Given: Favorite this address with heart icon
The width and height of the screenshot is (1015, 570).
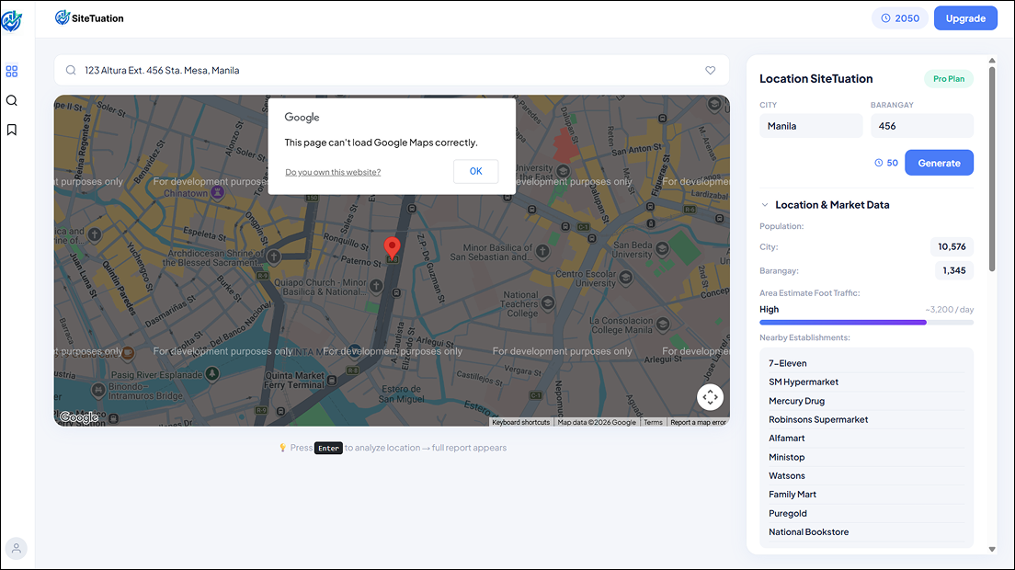Looking at the screenshot, I should coord(710,71).
